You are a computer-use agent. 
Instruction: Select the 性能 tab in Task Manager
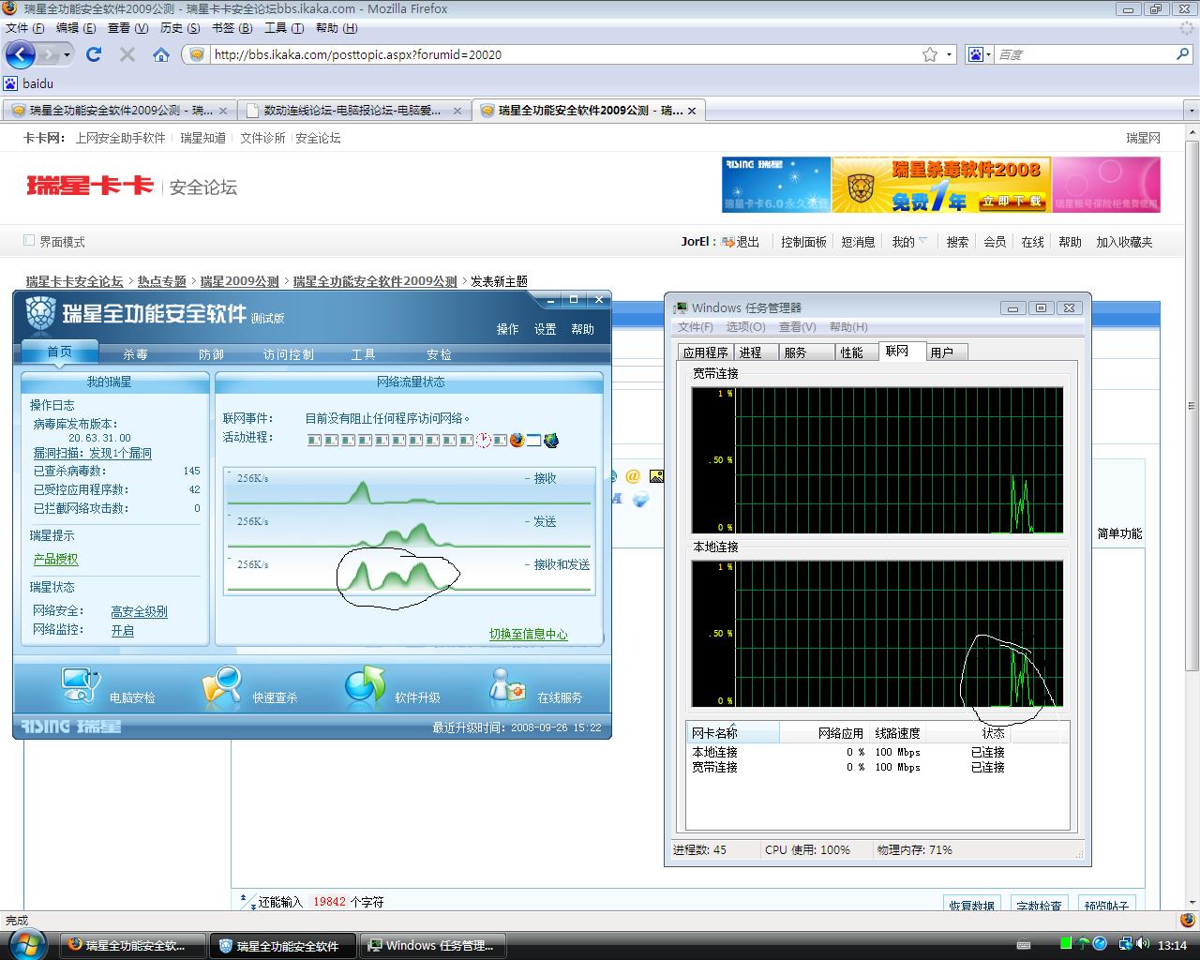coord(851,352)
